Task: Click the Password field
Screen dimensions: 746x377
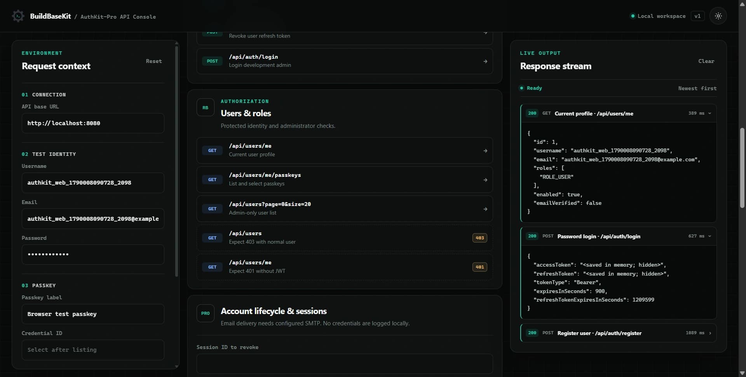Action: pos(93,255)
